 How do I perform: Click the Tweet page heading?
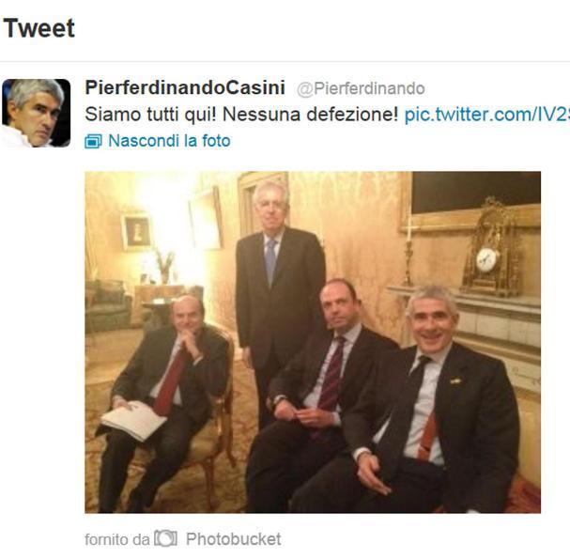[39, 28]
